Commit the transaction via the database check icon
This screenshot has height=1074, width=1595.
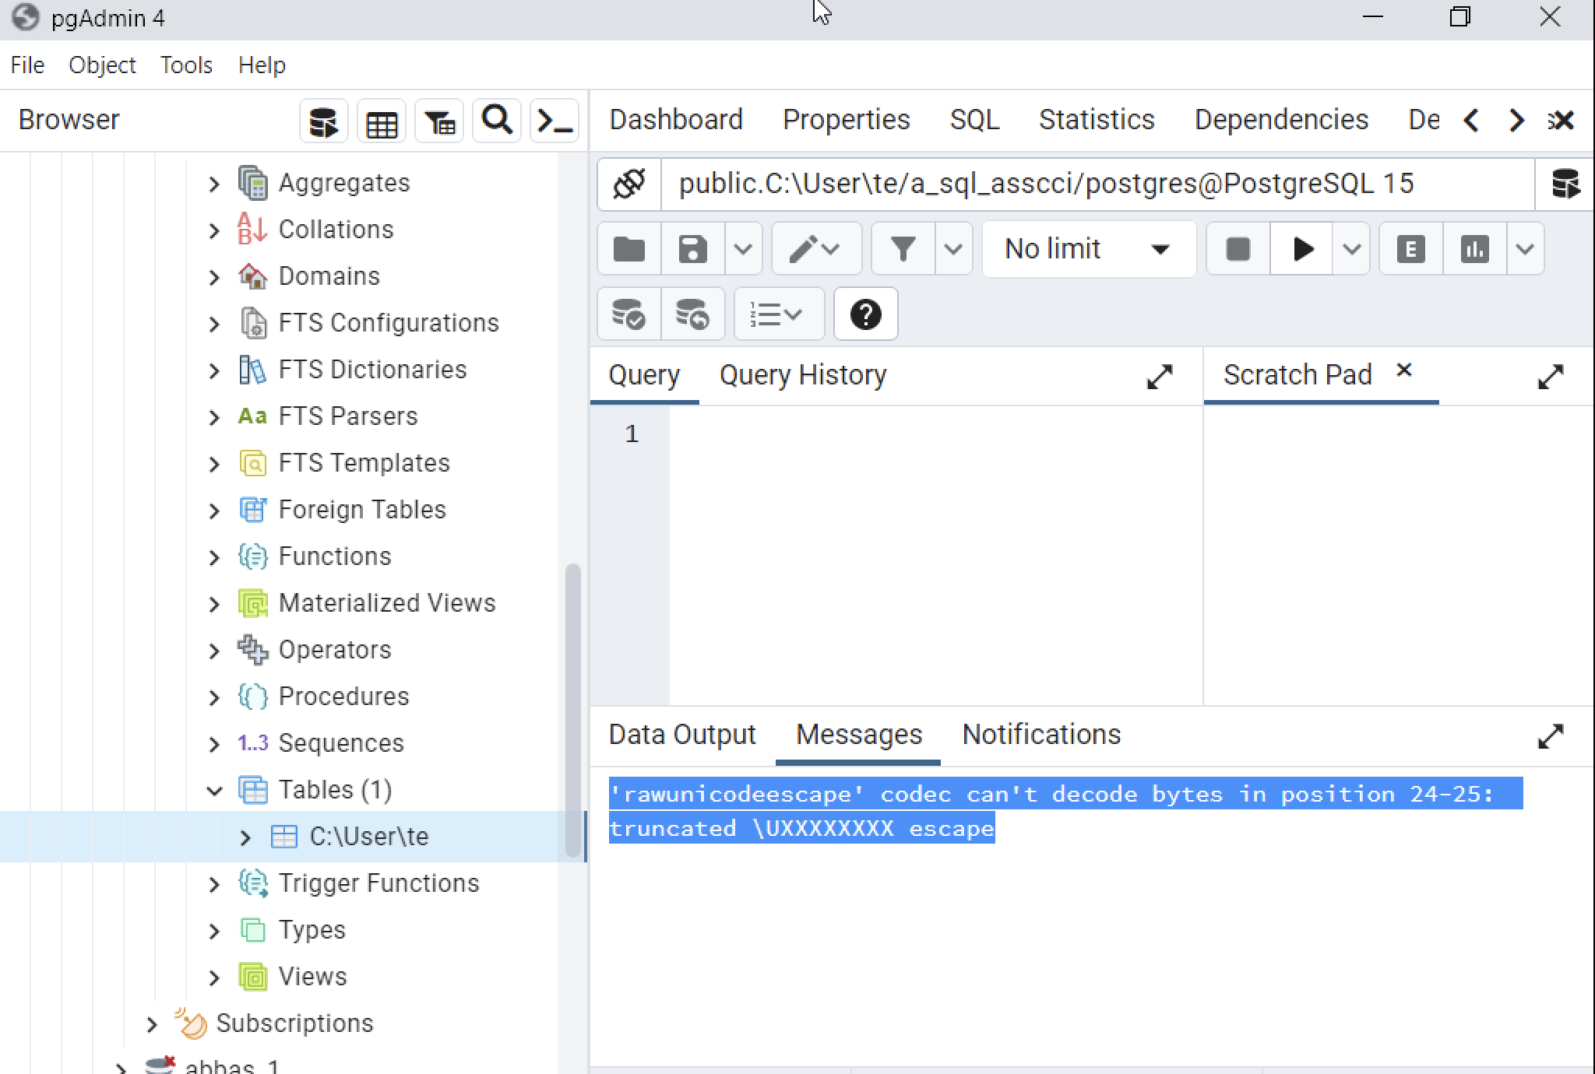coord(628,314)
